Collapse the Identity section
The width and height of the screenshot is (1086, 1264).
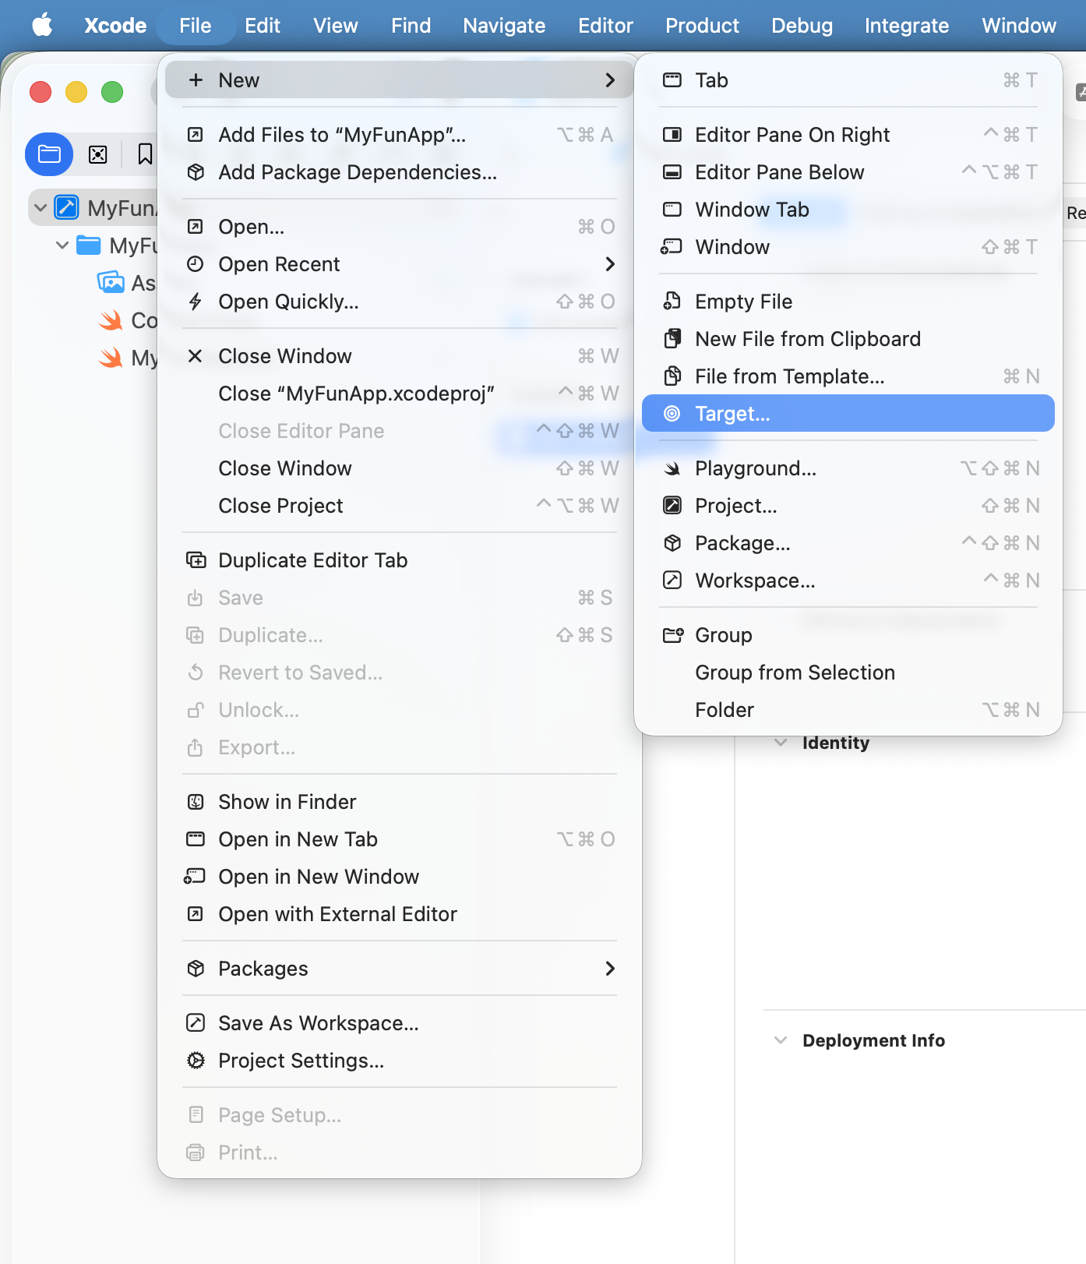(781, 743)
